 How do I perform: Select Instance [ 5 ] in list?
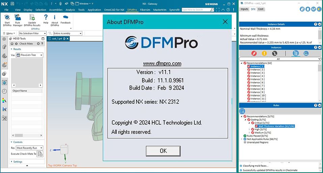coord(258,79)
